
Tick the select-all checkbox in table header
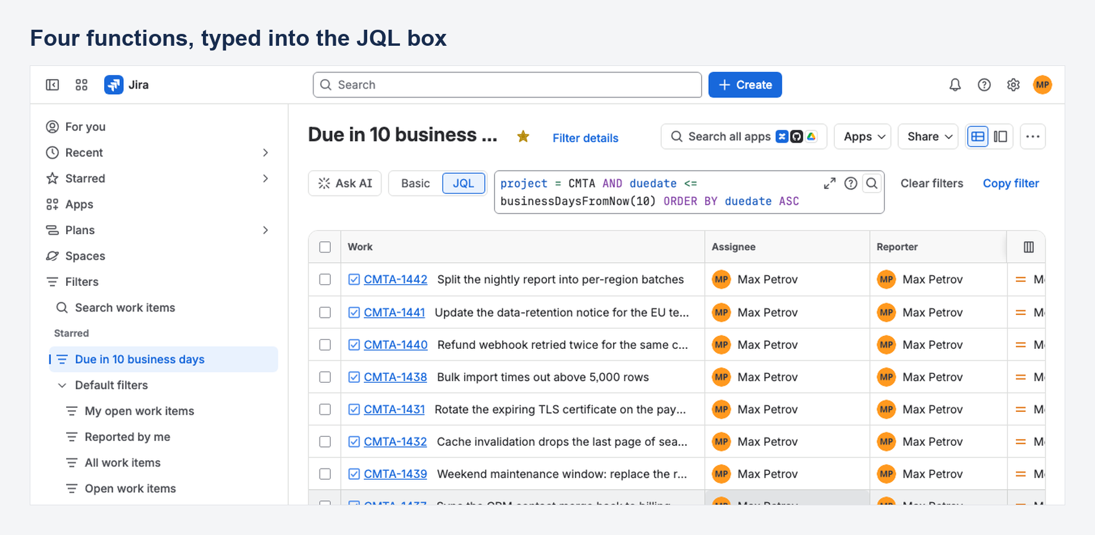pos(325,247)
